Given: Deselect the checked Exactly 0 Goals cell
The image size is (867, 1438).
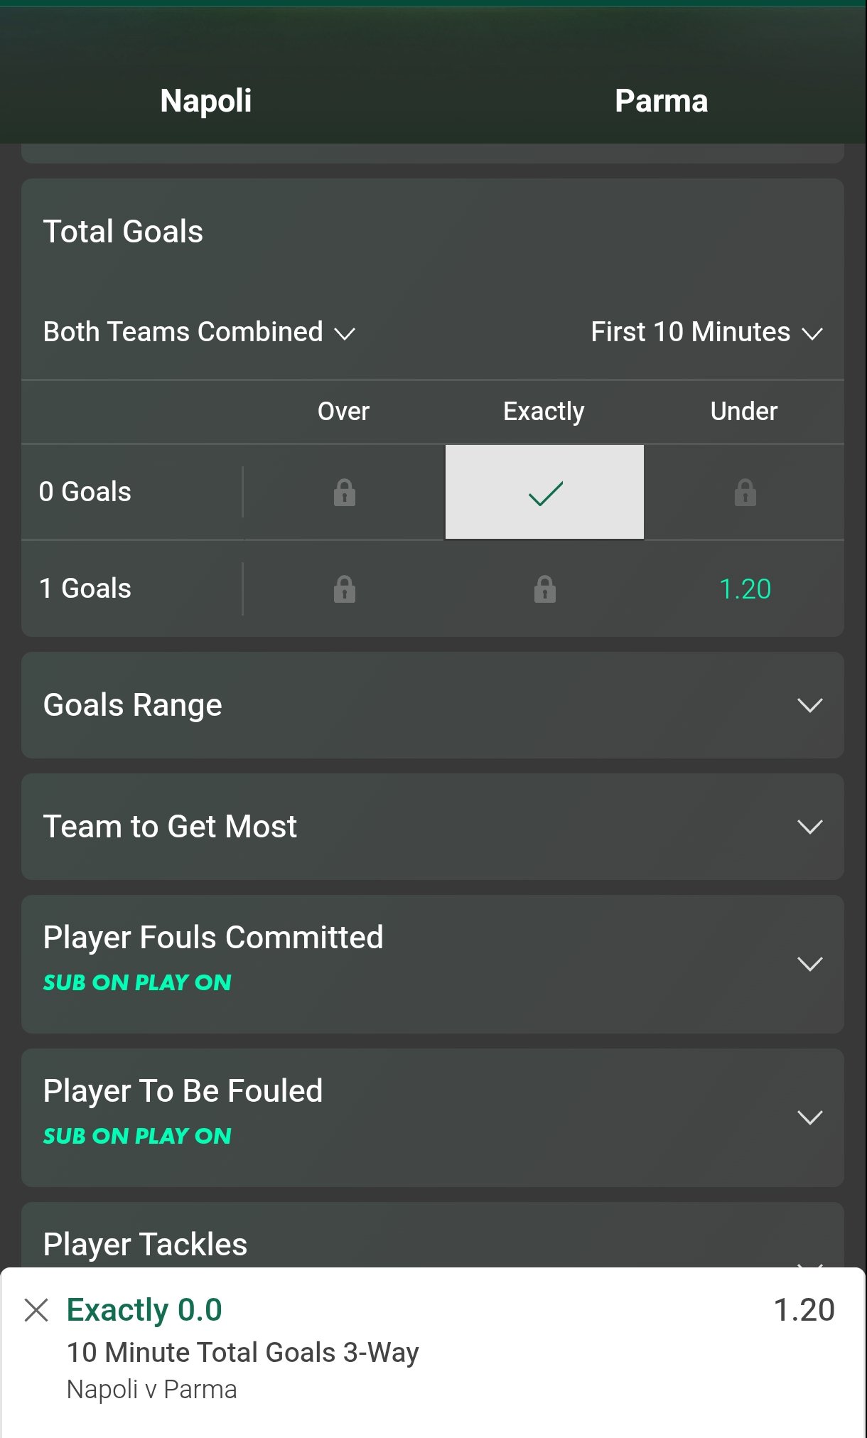Looking at the screenshot, I should [x=544, y=492].
